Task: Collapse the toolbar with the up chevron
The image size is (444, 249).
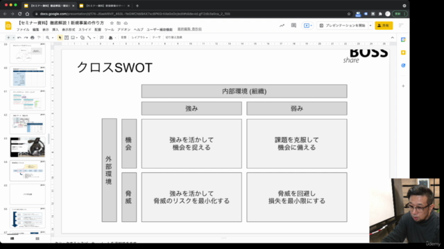Action: [392, 37]
